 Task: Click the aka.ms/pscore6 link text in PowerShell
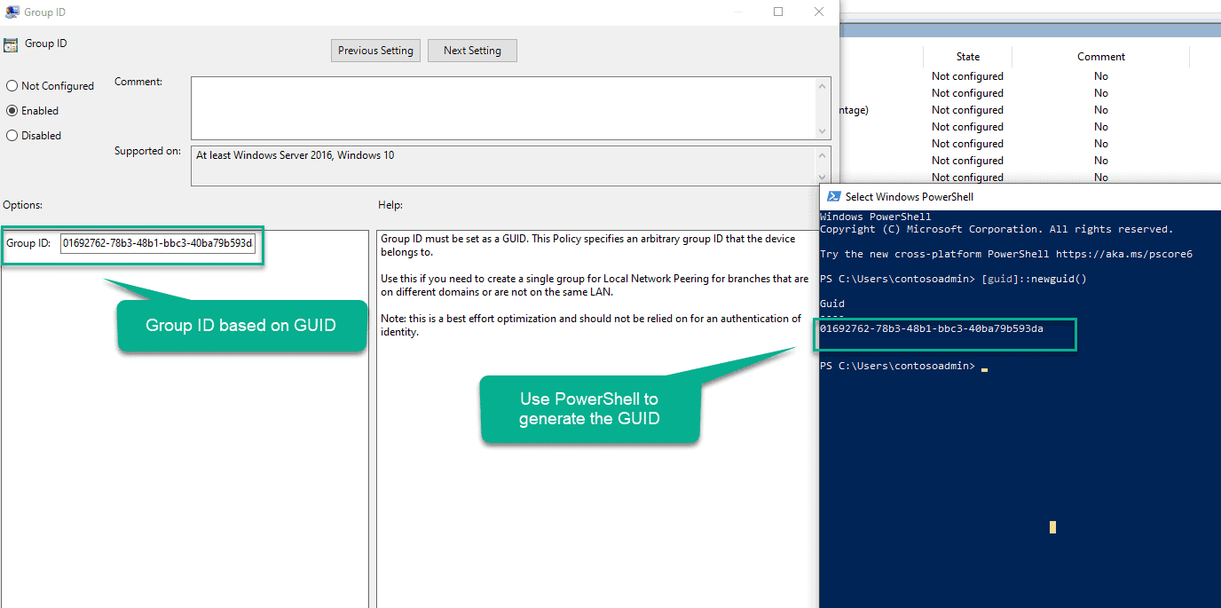tap(1124, 254)
